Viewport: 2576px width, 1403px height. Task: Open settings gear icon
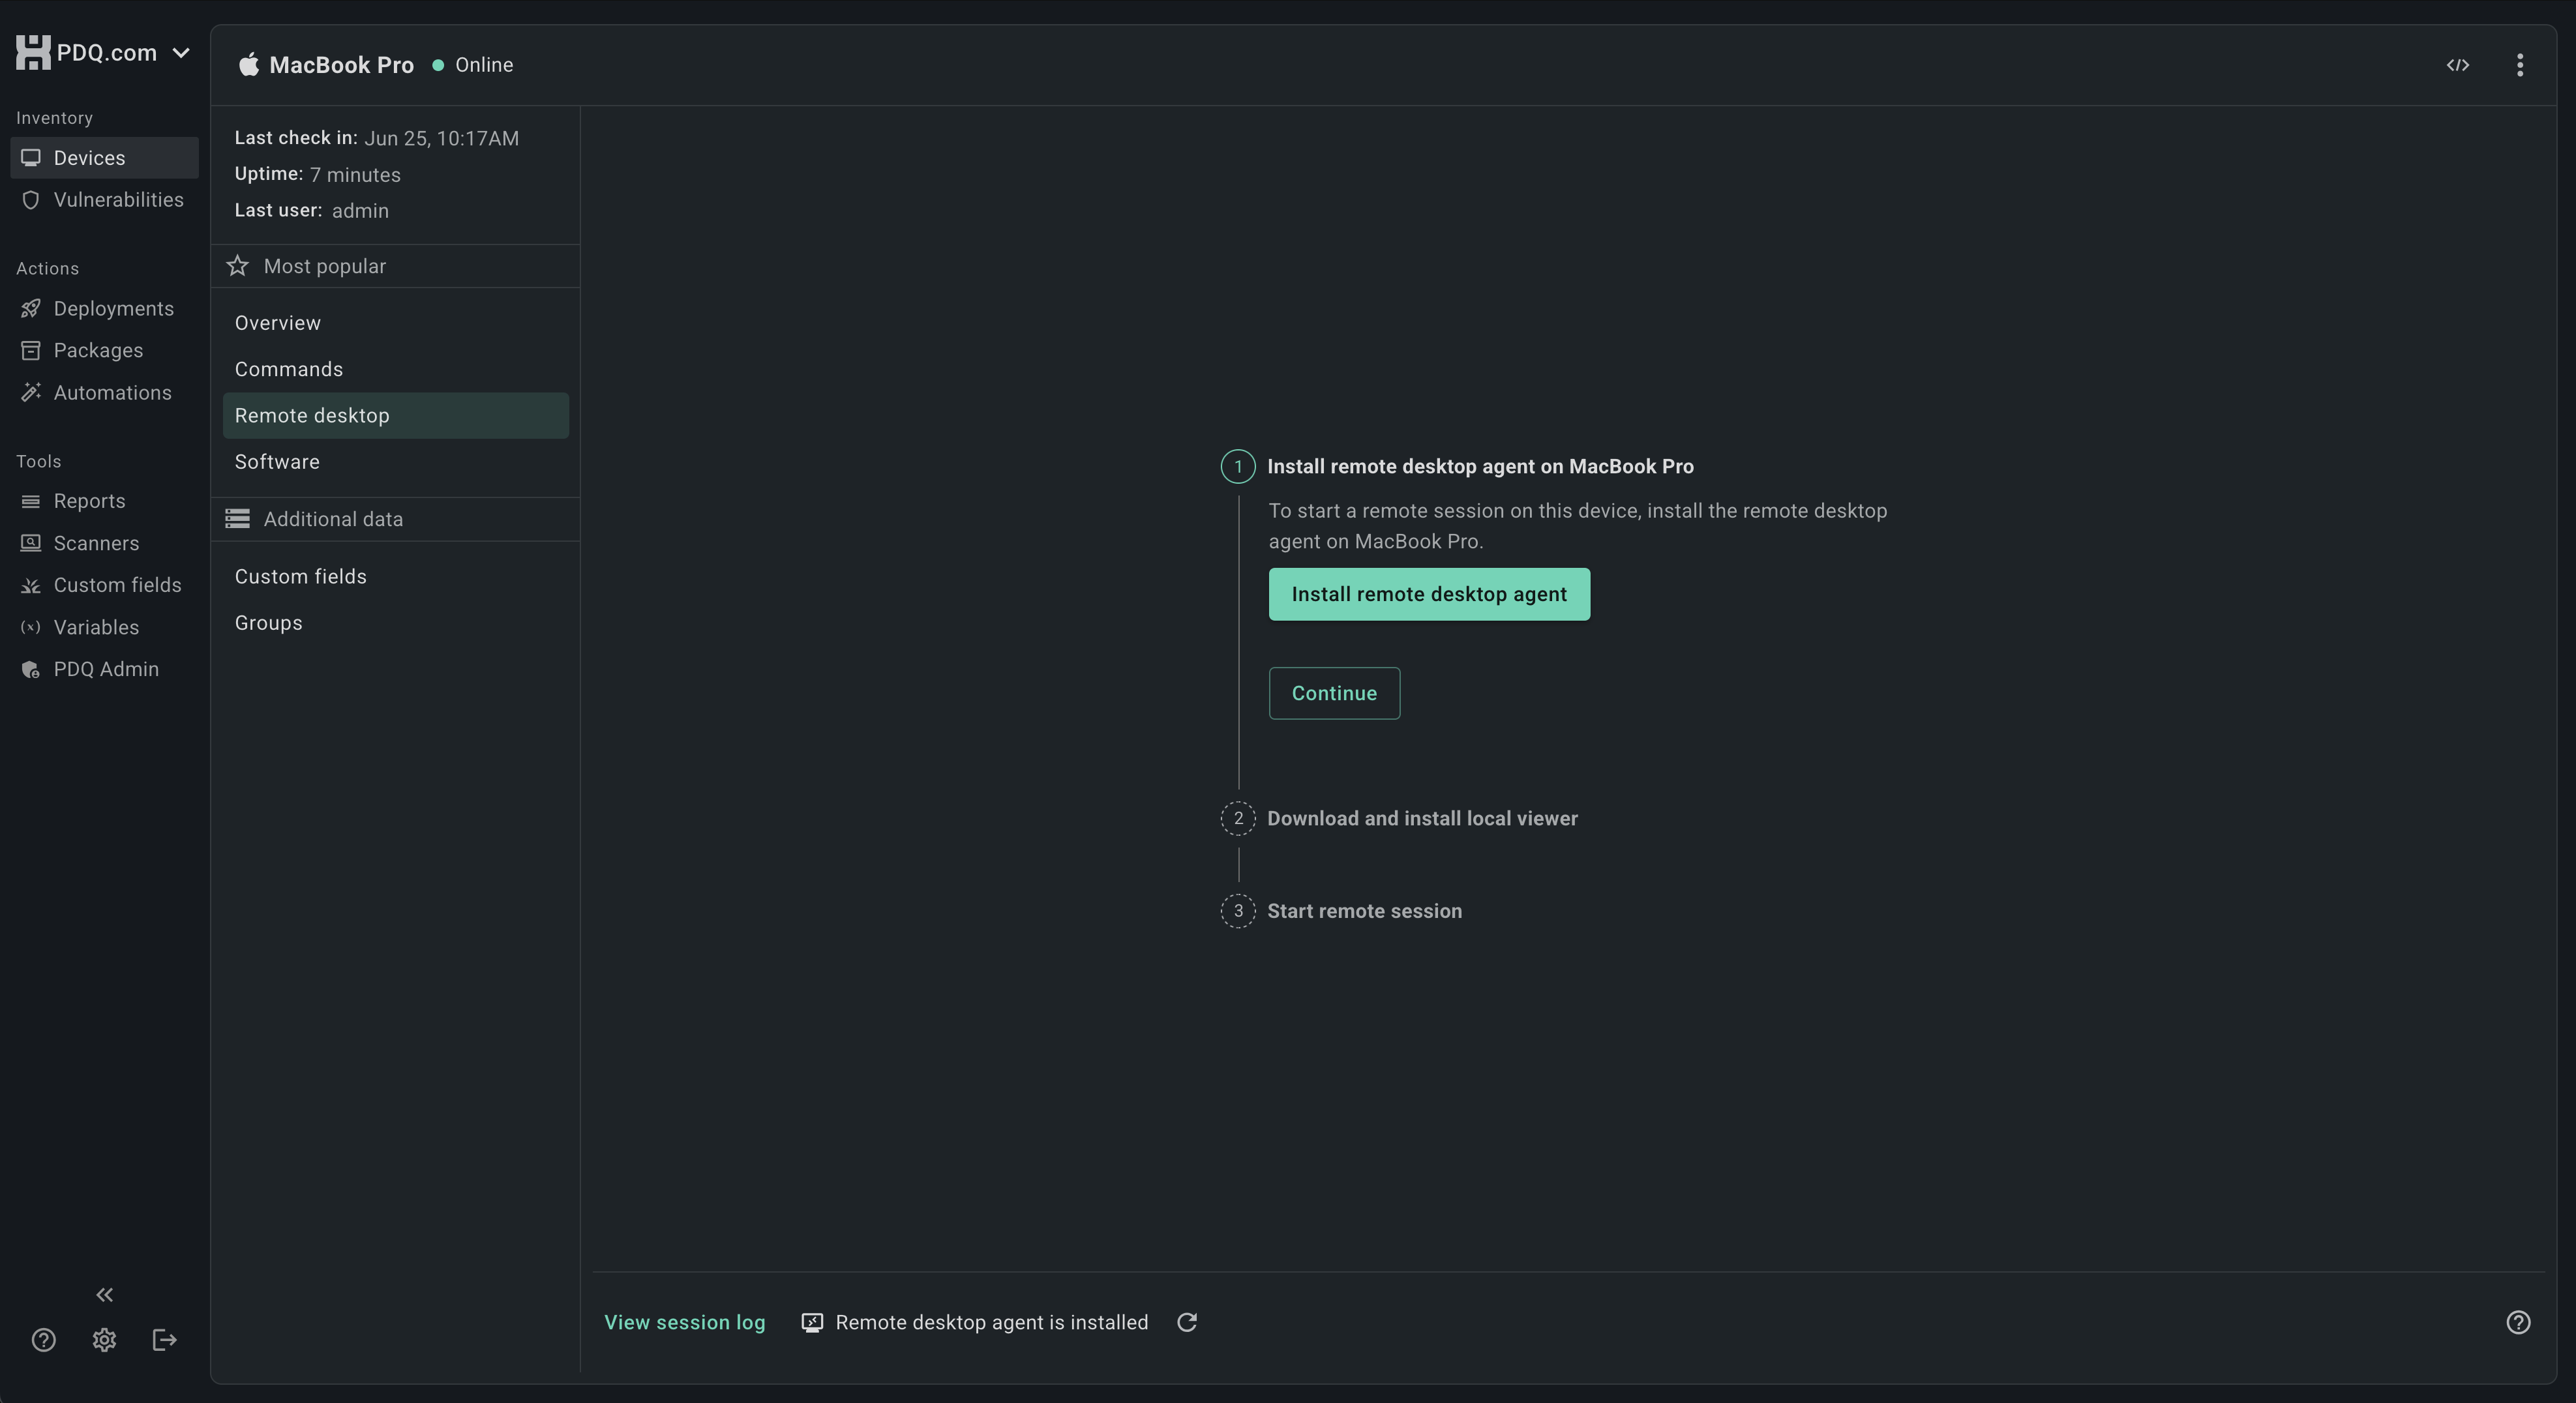click(x=104, y=1340)
